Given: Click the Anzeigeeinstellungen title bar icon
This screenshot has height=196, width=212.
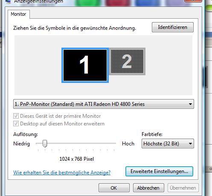Looking at the screenshot, I should tap(8, 1).
